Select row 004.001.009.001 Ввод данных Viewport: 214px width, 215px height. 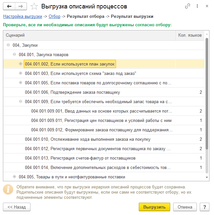pyautogui.click(x=104, y=111)
